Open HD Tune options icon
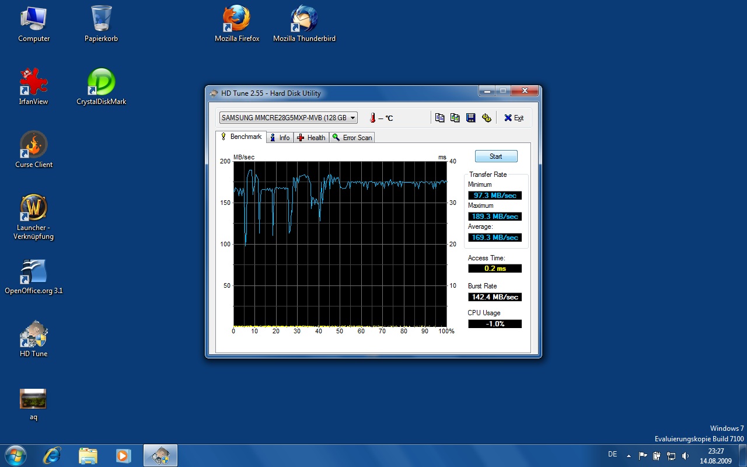This screenshot has height=467, width=747. coord(487,118)
